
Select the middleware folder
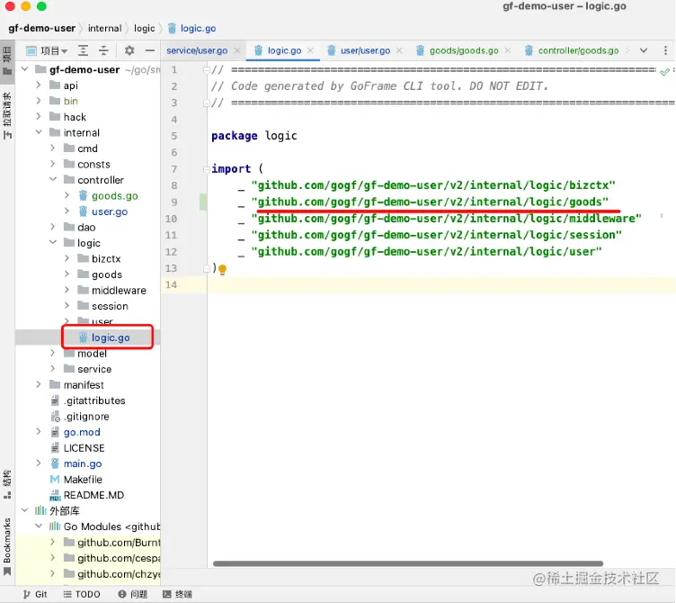pos(119,290)
